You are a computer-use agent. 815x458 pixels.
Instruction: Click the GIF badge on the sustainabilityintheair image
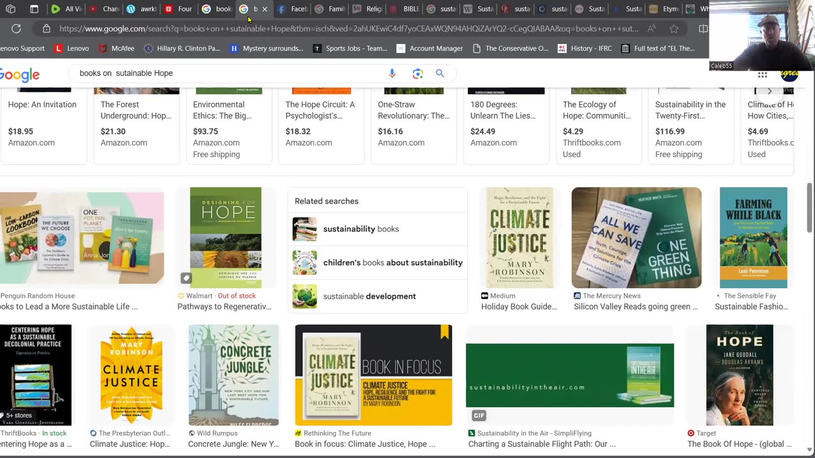pyautogui.click(x=479, y=415)
